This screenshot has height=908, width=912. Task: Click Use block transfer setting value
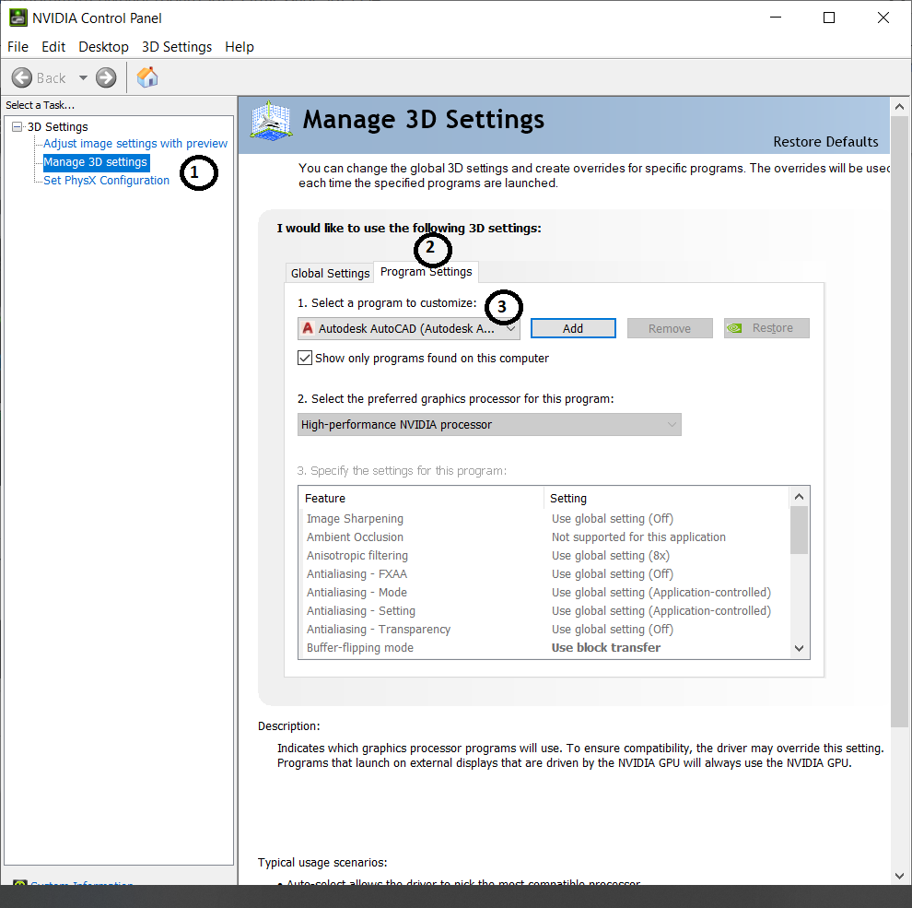[606, 648]
